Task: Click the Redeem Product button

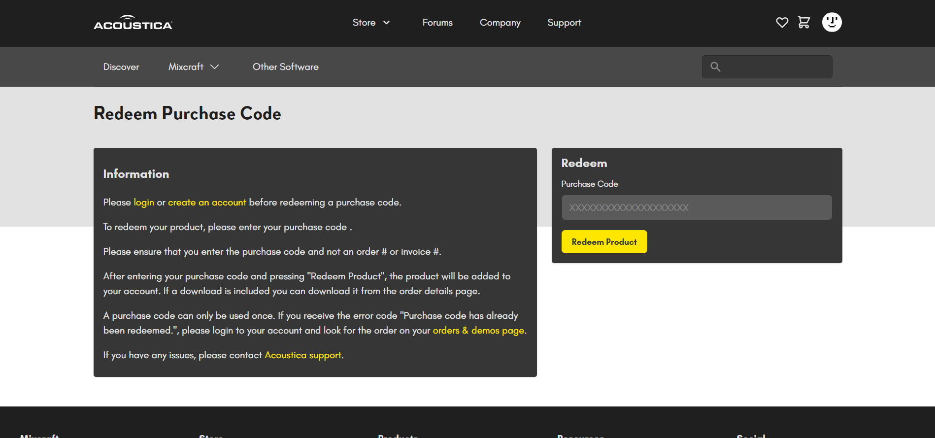Action: (604, 242)
